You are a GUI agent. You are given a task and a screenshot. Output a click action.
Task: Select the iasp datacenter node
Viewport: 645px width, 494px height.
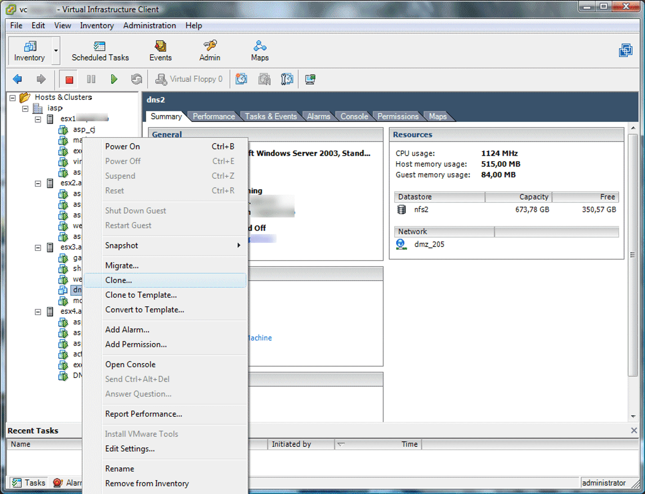(55, 108)
